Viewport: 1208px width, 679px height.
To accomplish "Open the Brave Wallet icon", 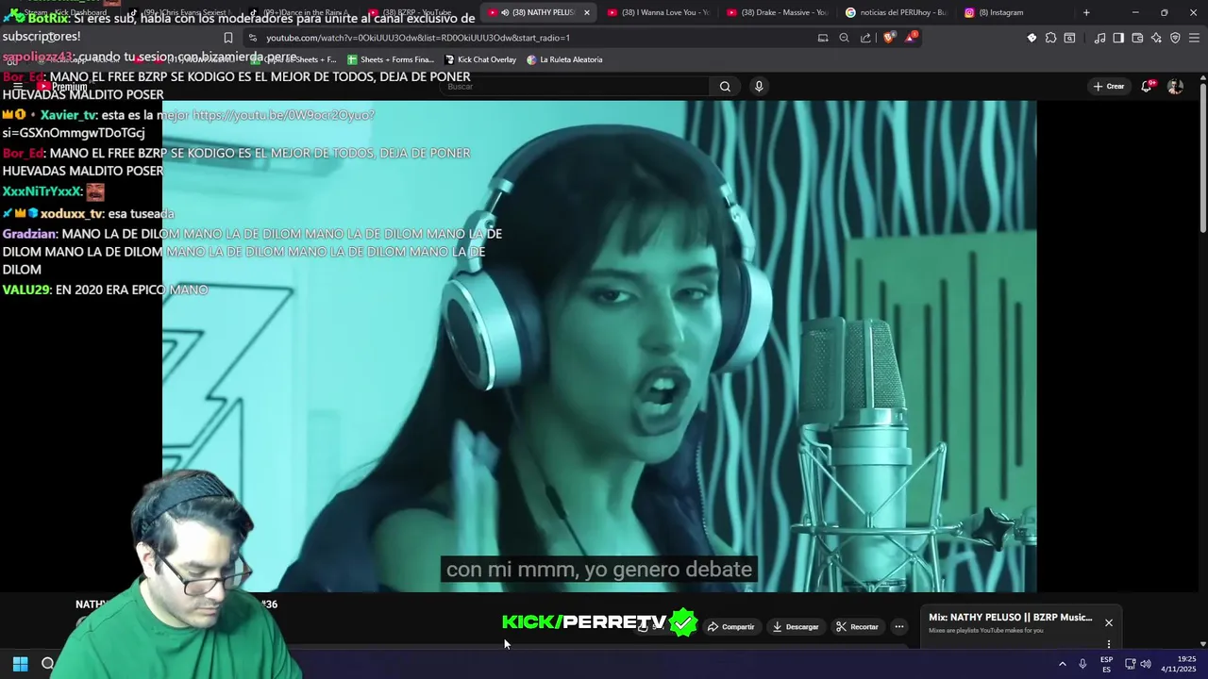I will (1137, 38).
